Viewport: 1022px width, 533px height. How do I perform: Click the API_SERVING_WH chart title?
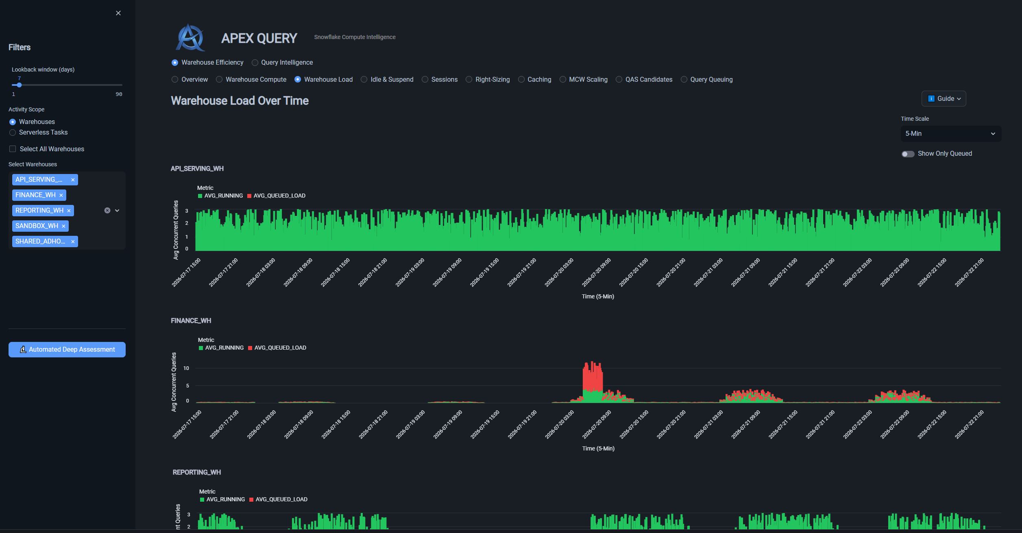click(x=197, y=169)
